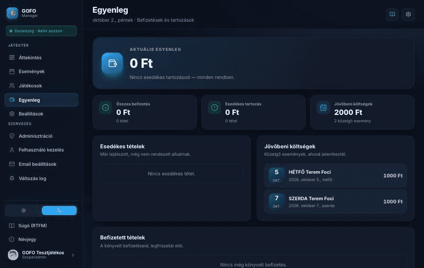424x268 pixels.
Task: Click the '2 közelgő esemény' label
Action: [352, 121]
